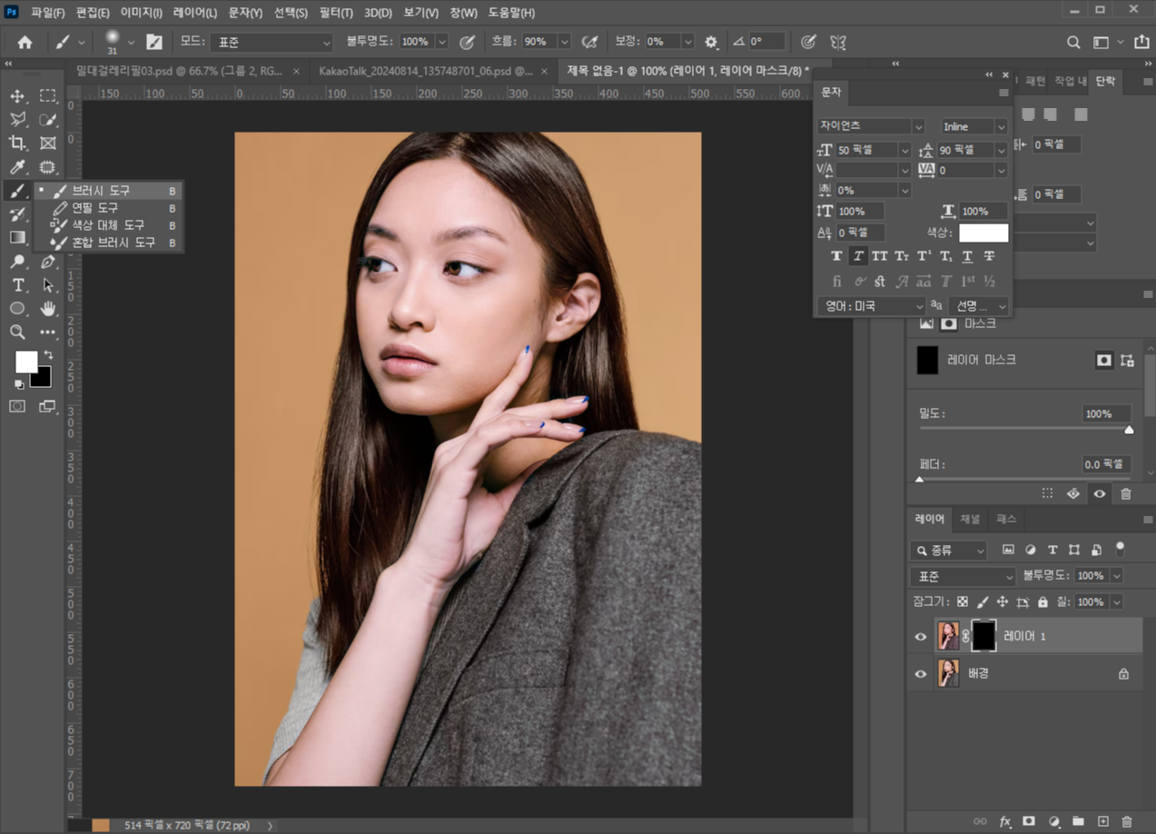The height and width of the screenshot is (834, 1156).
Task: Create new adjustment layer icon
Action: click(1053, 821)
